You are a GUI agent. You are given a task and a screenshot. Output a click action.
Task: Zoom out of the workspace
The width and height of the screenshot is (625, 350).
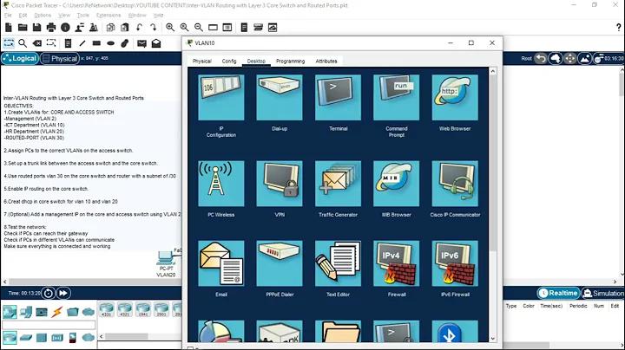pyautogui.click(x=199, y=28)
